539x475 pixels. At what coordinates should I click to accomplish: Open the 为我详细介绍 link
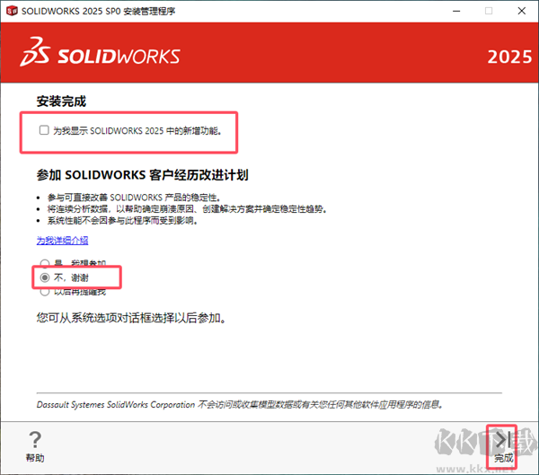click(x=62, y=241)
